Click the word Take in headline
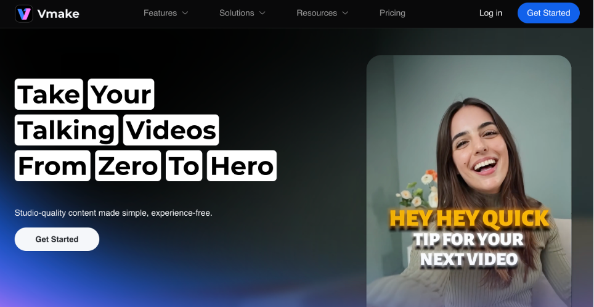Image resolution: width=594 pixels, height=307 pixels. (49, 94)
